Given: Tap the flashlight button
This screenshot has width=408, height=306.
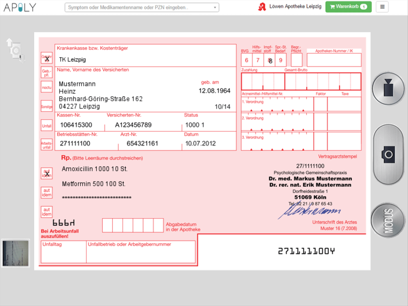Looking at the screenshot, I should (x=388, y=88).
